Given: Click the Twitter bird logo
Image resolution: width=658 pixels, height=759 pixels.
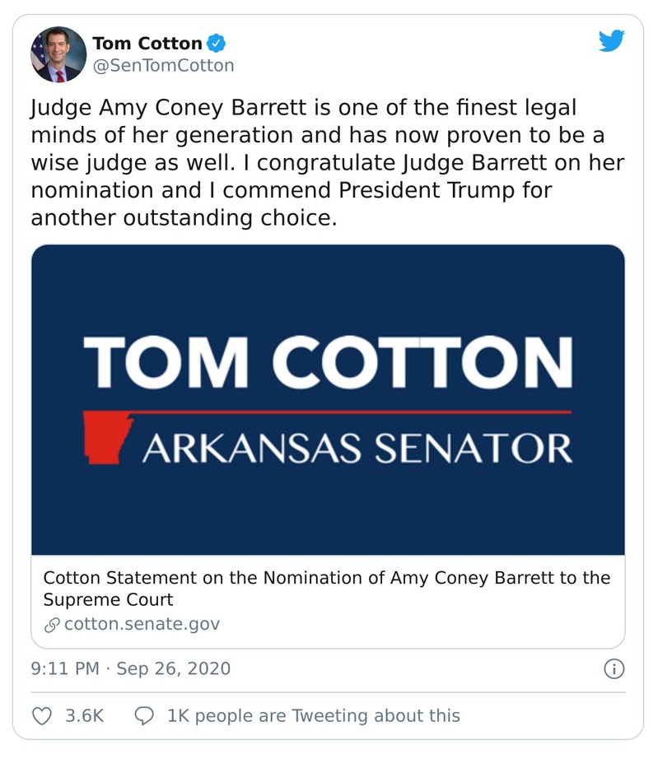Looking at the screenshot, I should point(611,41).
